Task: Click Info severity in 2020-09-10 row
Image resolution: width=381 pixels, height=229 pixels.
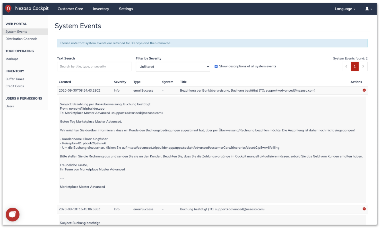Action: point(117,209)
